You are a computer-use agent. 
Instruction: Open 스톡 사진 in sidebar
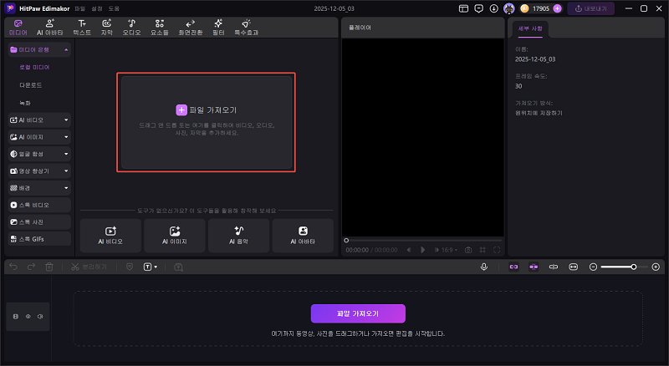click(39, 222)
